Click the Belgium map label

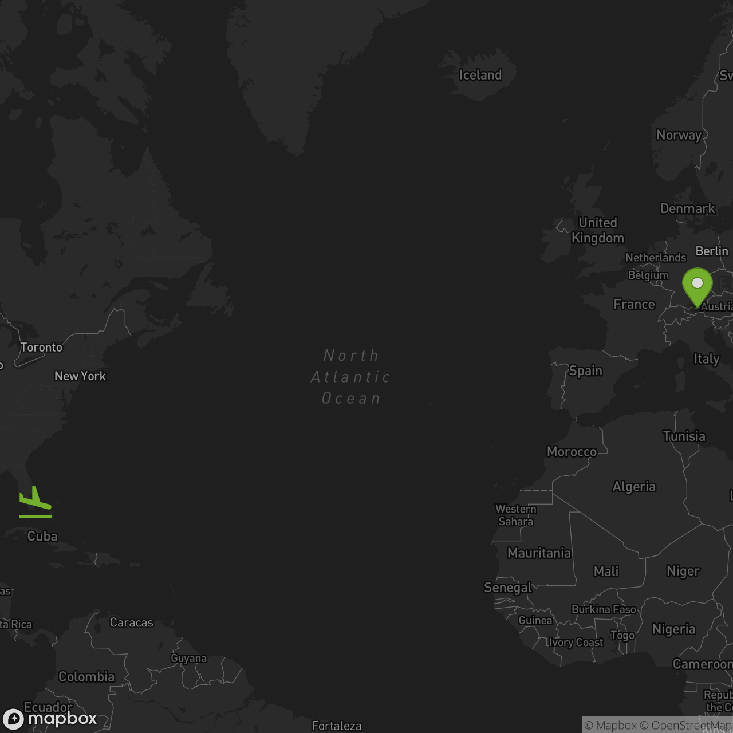648,275
